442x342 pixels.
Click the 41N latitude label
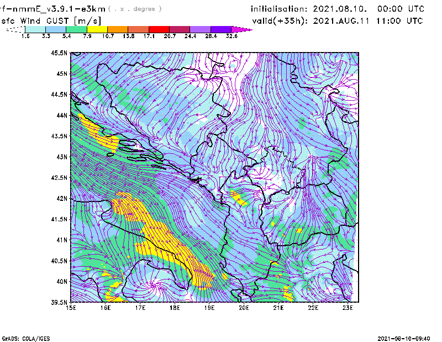[x=62, y=240]
